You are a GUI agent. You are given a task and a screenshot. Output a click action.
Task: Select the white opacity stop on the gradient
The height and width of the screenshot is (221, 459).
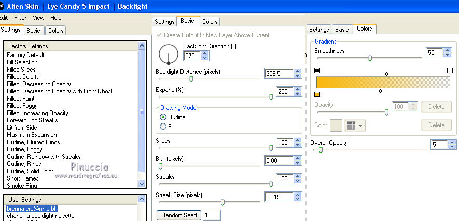(x=450, y=71)
